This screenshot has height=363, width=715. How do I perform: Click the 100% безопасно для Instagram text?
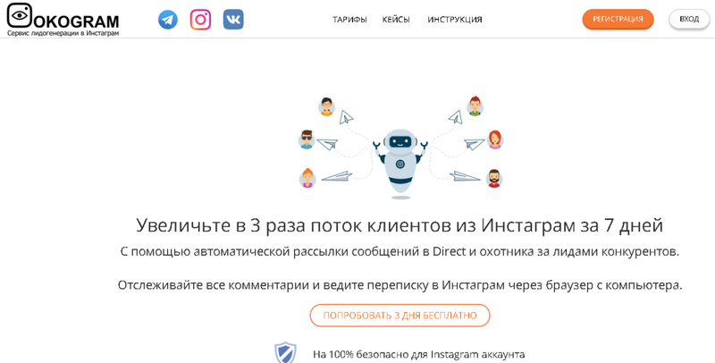click(x=418, y=354)
